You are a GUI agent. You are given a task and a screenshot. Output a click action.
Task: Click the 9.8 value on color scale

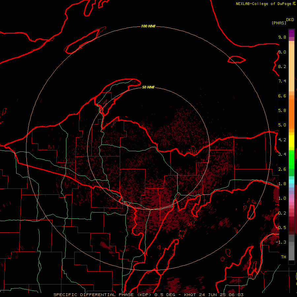coord(282,37)
